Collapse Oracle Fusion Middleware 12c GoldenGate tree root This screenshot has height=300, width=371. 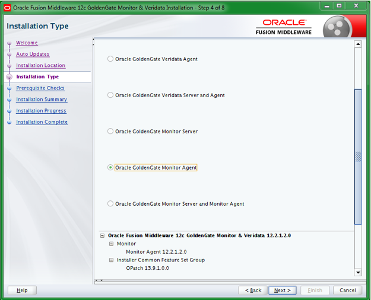click(102, 236)
